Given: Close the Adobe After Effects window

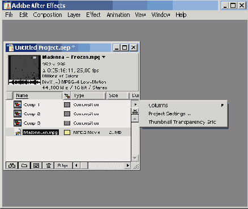Looking at the screenshot, I should (x=242, y=6).
